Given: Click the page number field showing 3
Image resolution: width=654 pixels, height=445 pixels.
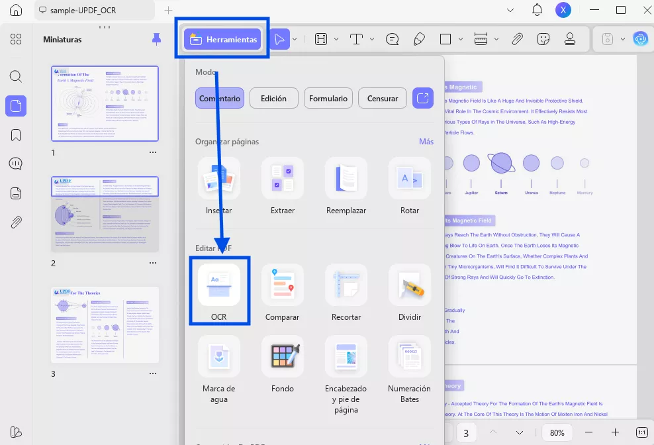Looking at the screenshot, I should [466, 433].
